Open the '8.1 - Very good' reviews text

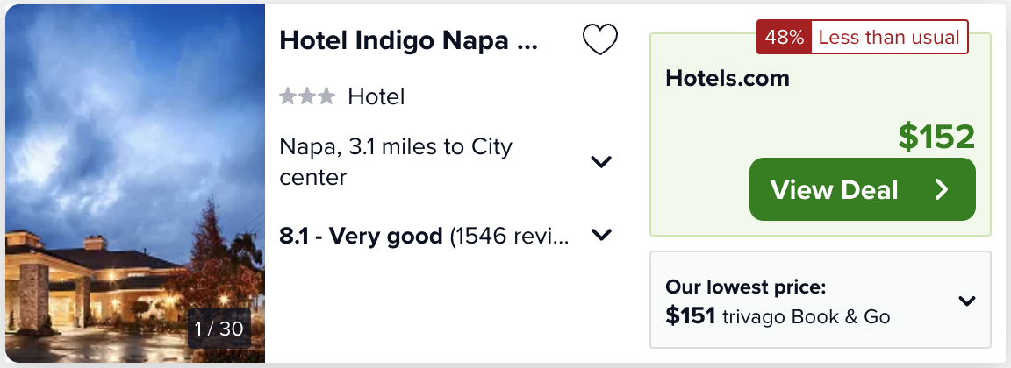click(x=361, y=236)
